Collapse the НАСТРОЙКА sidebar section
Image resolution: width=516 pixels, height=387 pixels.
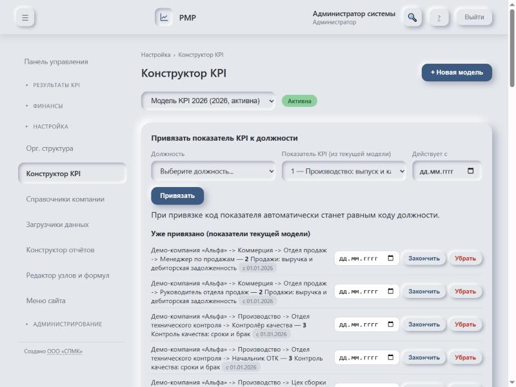click(x=50, y=126)
